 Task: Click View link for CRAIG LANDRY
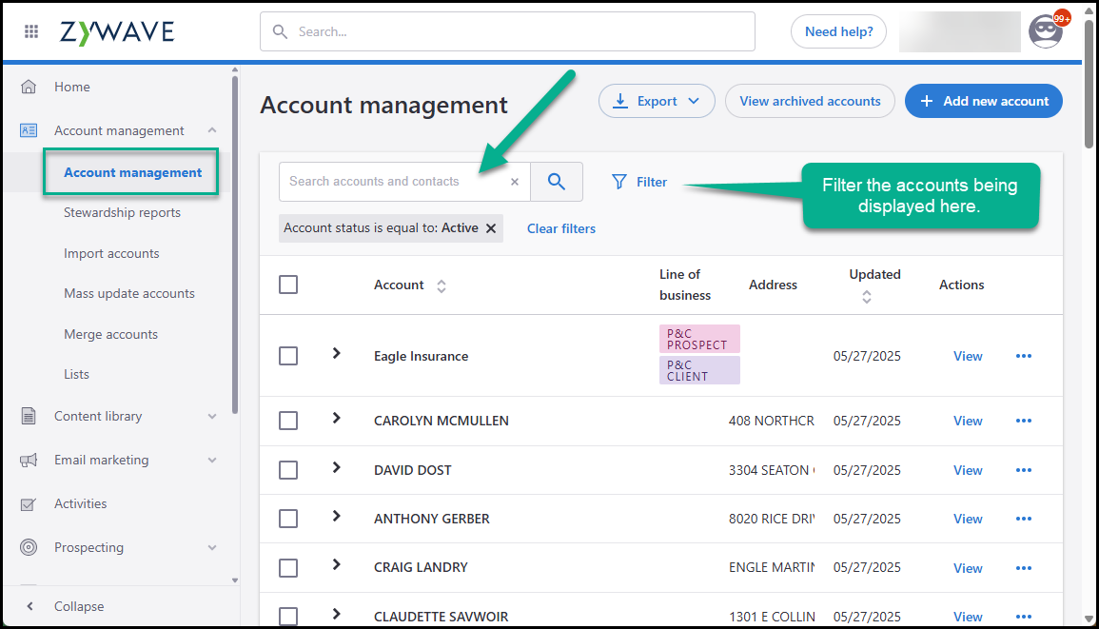pyautogui.click(x=968, y=569)
